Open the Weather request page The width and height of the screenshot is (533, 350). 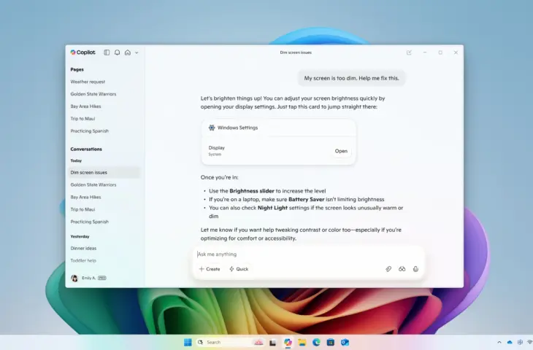click(88, 82)
